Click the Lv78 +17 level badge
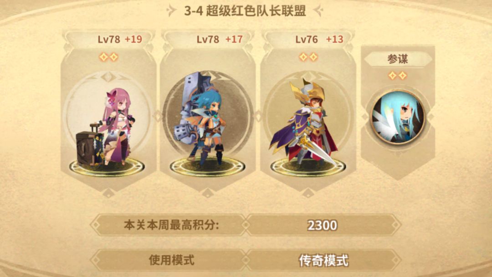The image size is (492, 277). point(220,39)
